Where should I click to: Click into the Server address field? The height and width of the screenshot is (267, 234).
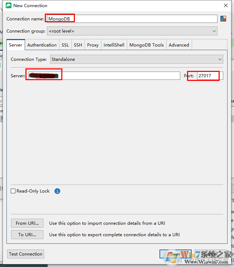(x=104, y=76)
